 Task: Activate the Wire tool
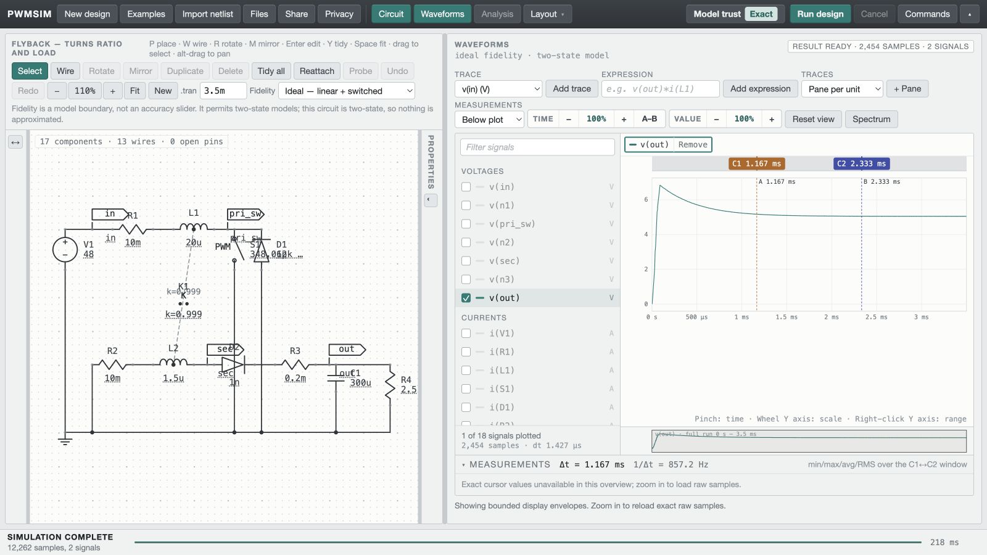pyautogui.click(x=65, y=71)
